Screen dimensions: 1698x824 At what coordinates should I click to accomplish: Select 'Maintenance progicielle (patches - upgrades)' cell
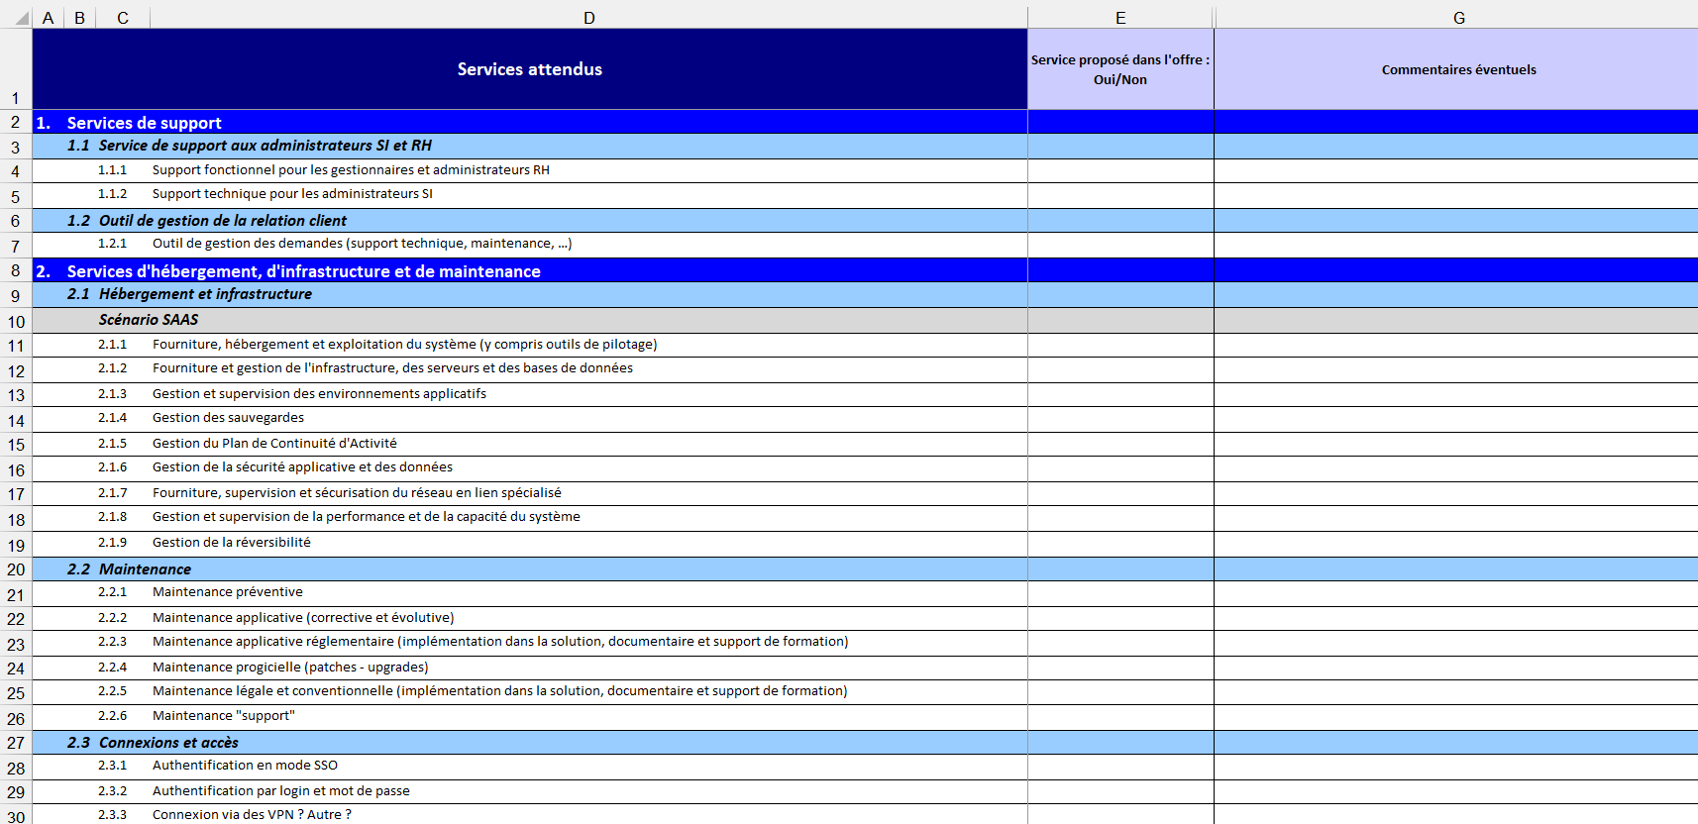(x=290, y=668)
